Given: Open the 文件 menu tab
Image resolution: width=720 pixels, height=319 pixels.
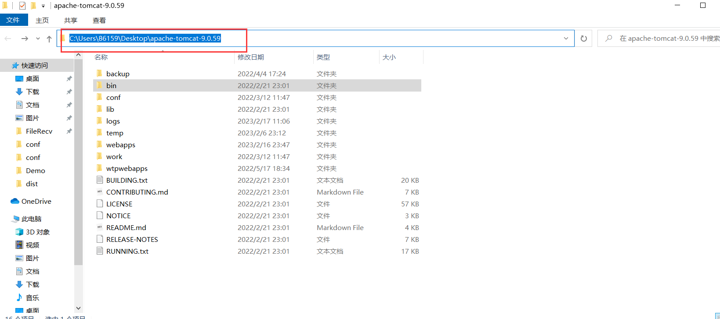Looking at the screenshot, I should point(14,20).
